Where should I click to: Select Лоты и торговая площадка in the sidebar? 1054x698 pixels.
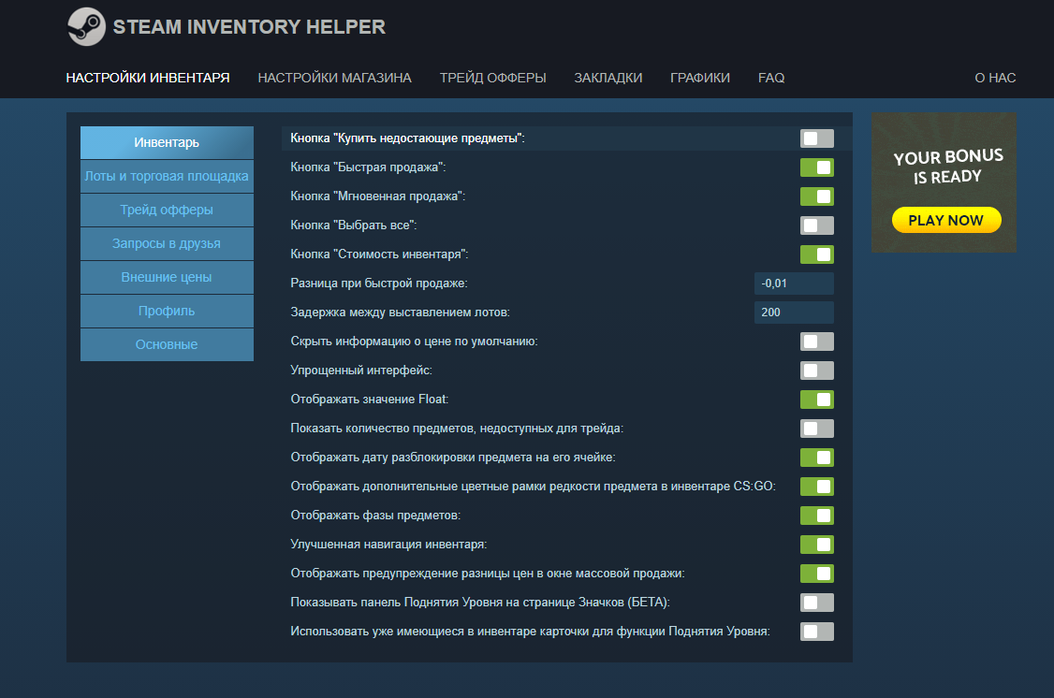tap(167, 176)
